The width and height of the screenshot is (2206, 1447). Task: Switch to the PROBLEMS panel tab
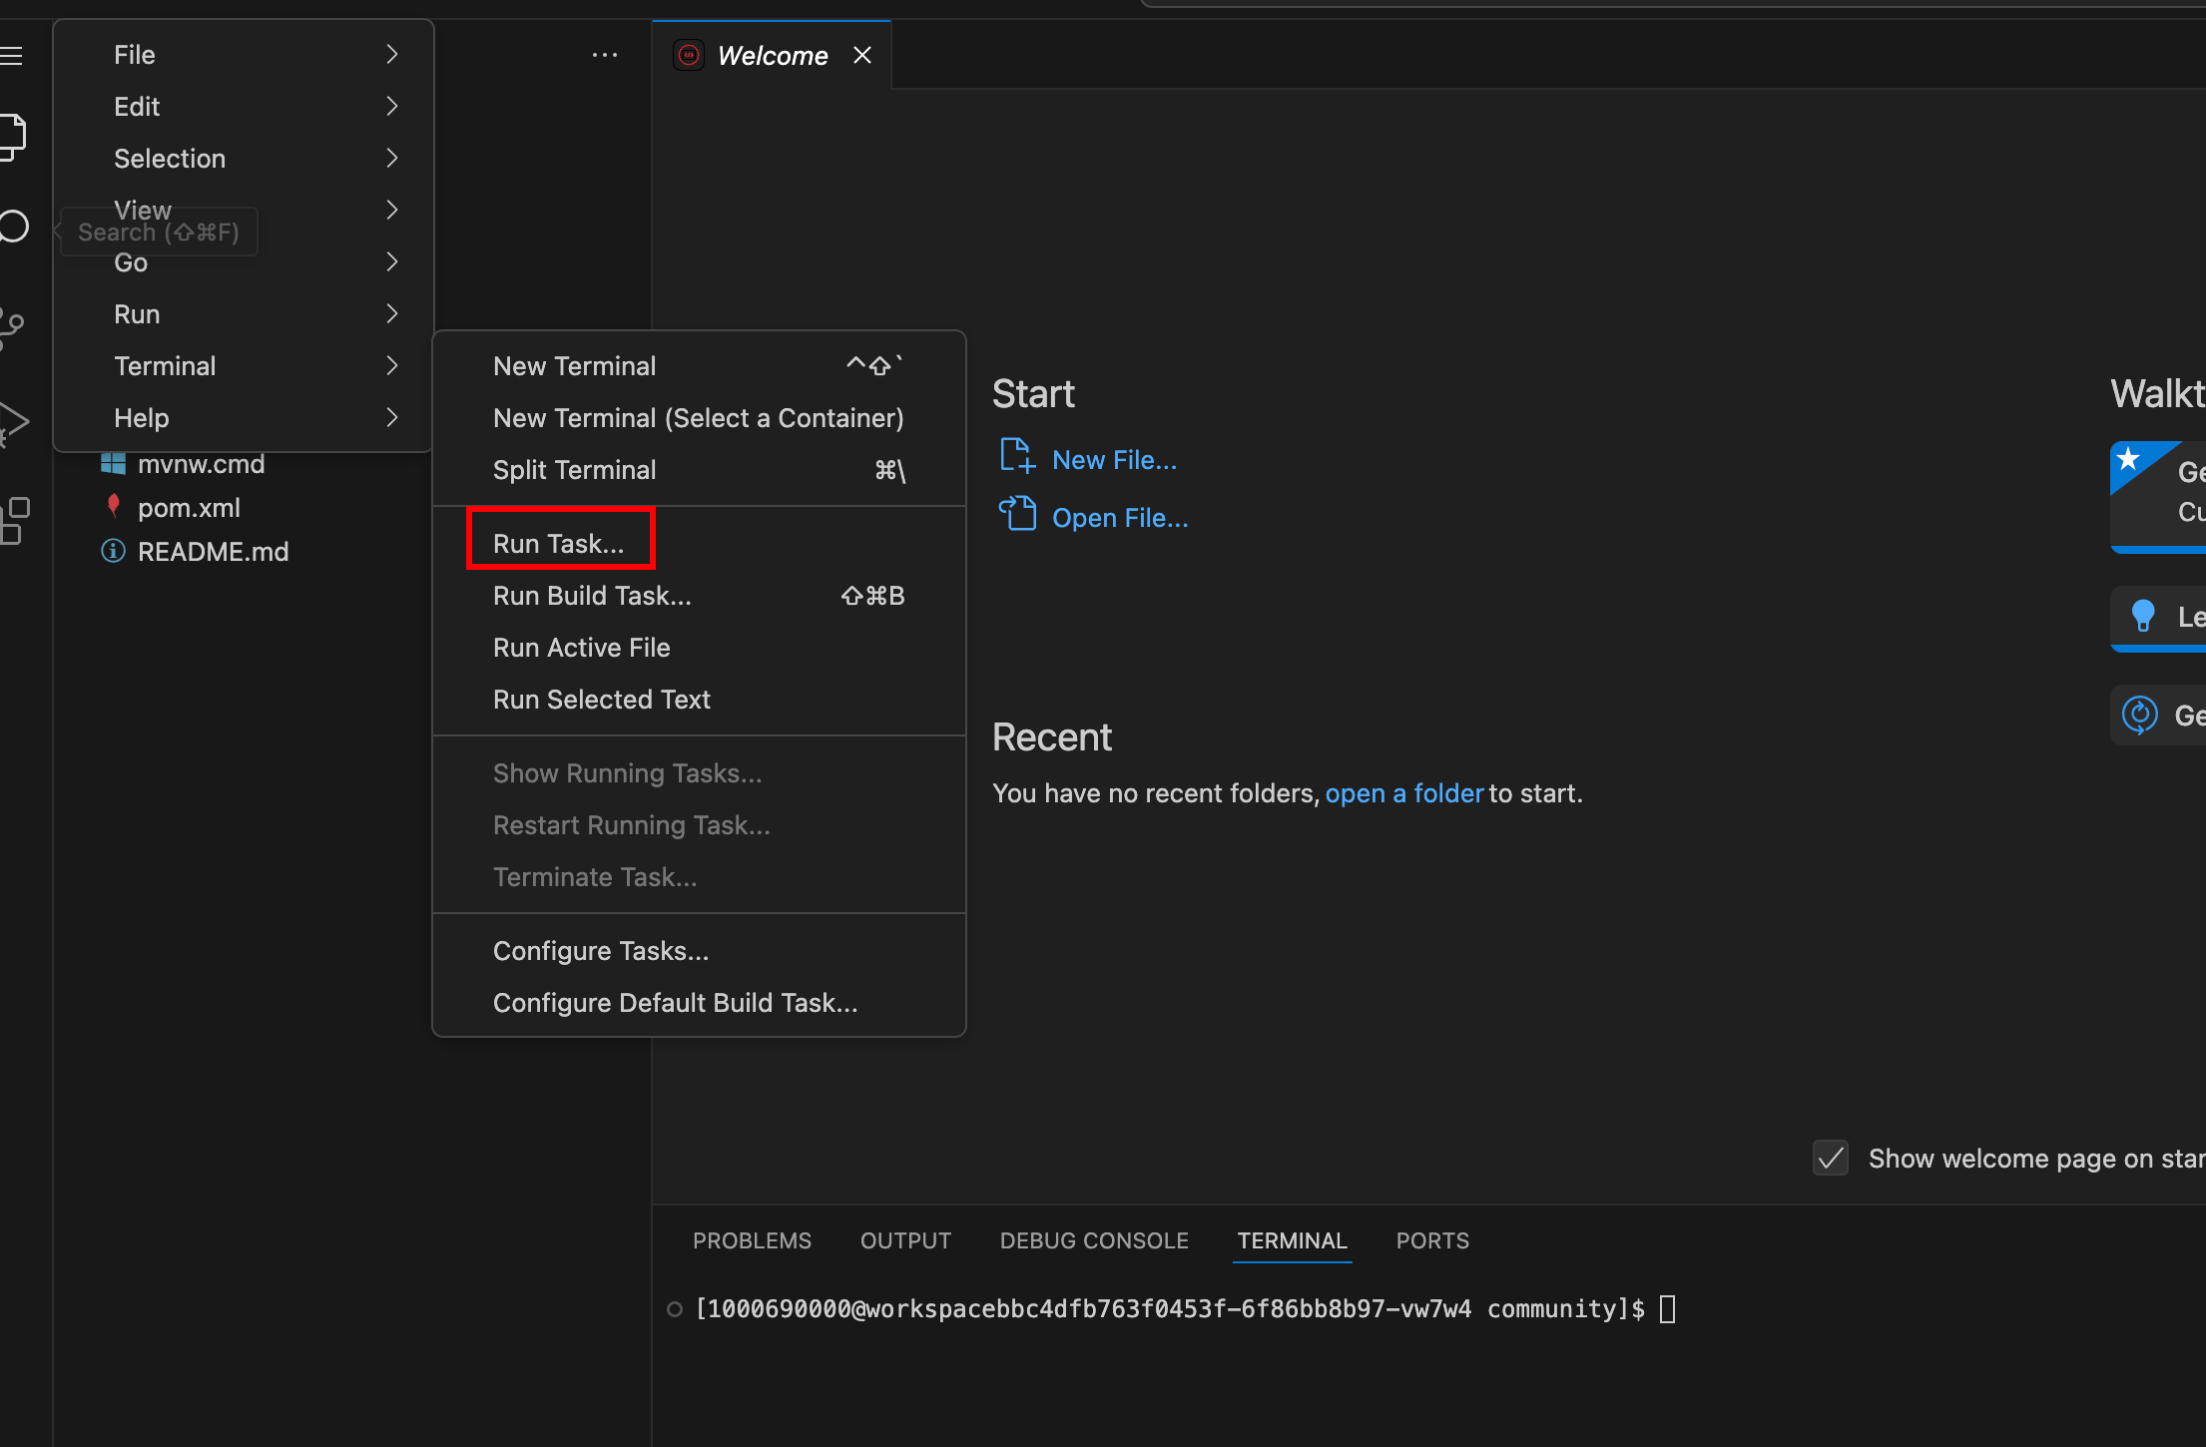pos(752,1240)
